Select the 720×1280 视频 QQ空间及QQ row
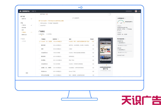This screenshot has width=161, height=105. (x=68, y=64)
